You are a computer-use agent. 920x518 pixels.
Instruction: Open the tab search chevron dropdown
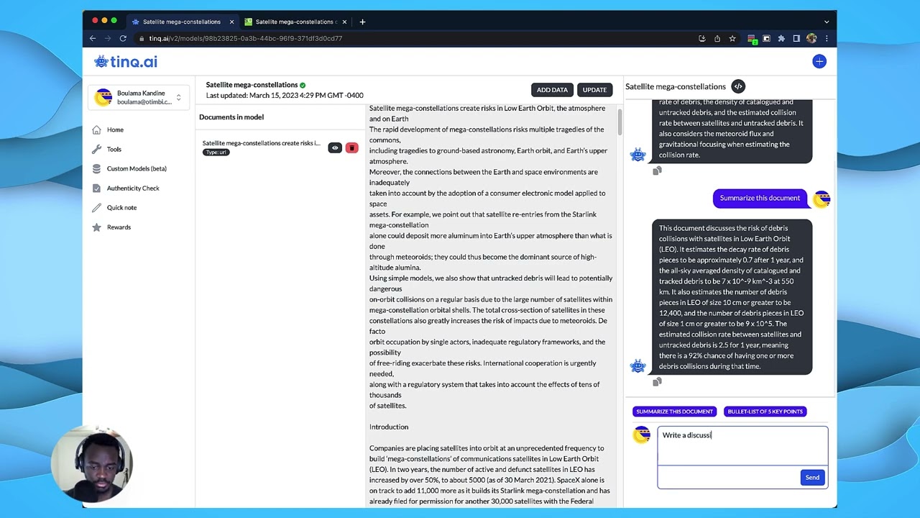pyautogui.click(x=827, y=22)
